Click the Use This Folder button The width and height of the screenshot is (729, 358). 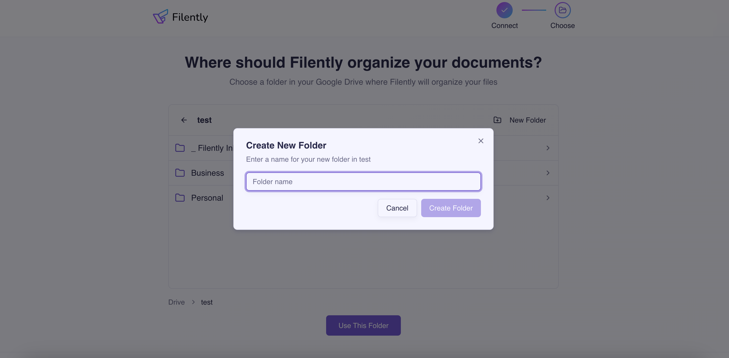click(363, 325)
